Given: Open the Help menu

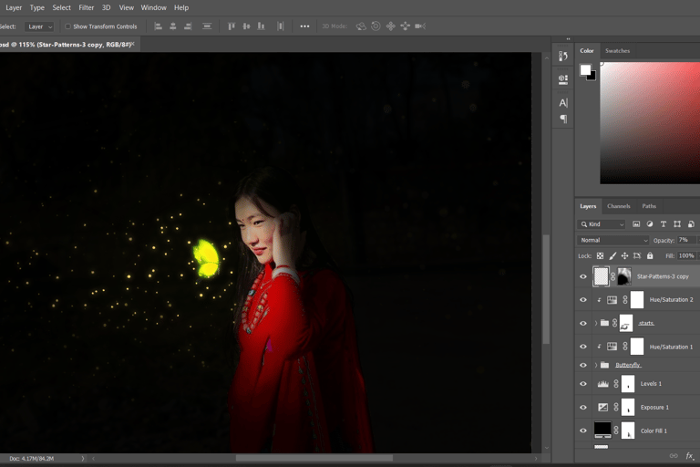Looking at the screenshot, I should coord(181,7).
